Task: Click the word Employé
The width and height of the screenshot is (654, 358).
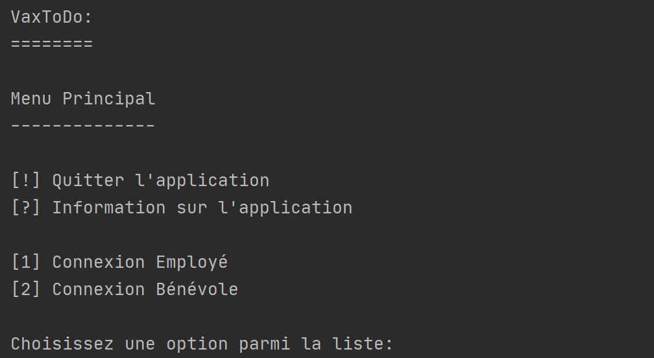Action: (x=192, y=262)
